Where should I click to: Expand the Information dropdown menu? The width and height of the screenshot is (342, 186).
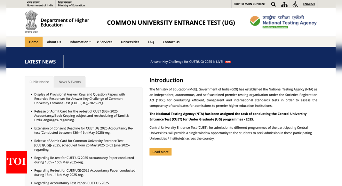tap(80, 42)
